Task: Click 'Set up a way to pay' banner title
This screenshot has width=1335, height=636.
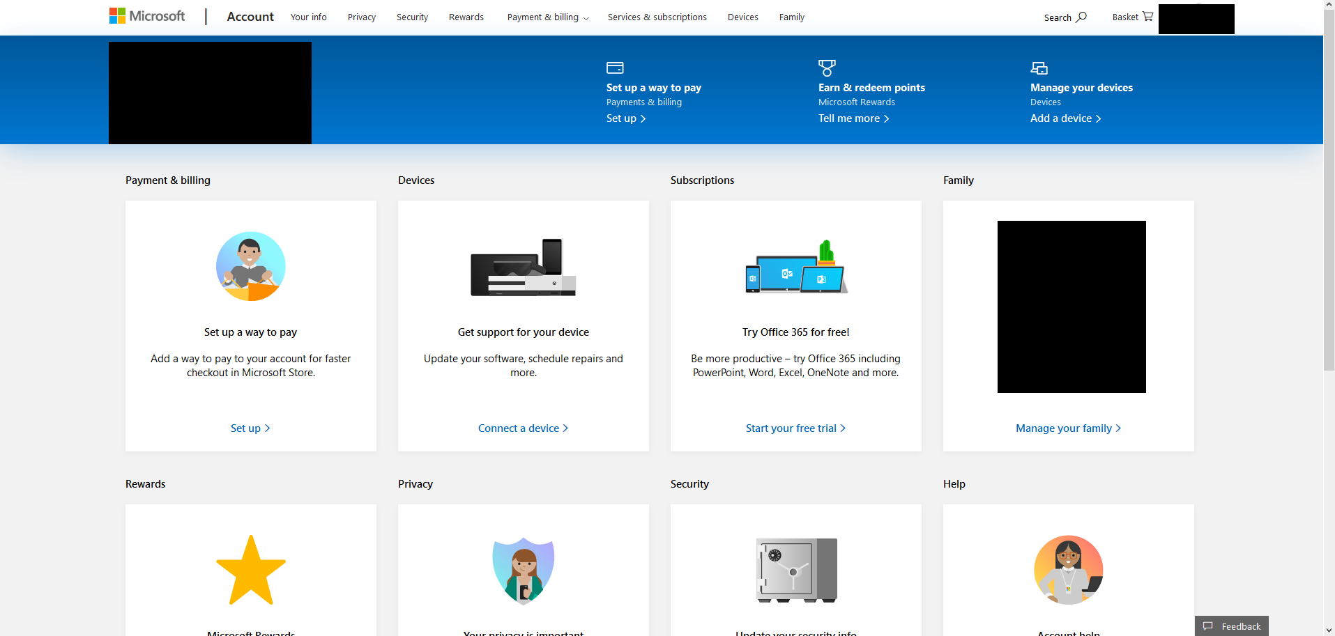Action: pyautogui.click(x=654, y=88)
